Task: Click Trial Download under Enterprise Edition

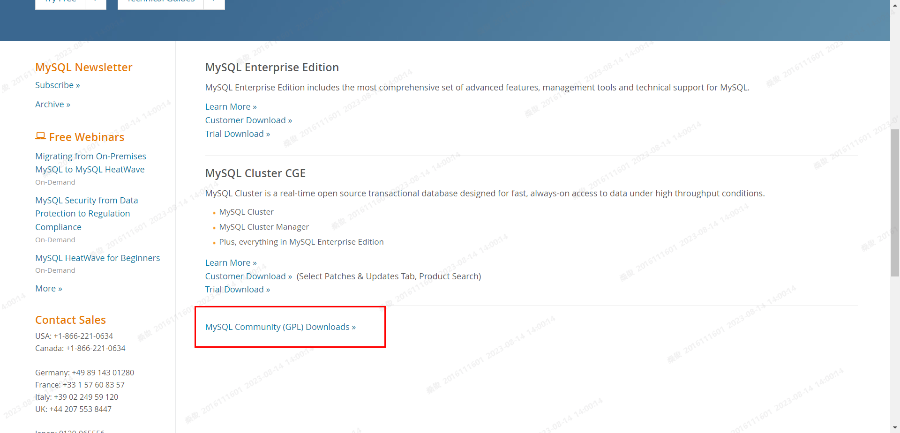Action: [x=238, y=134]
